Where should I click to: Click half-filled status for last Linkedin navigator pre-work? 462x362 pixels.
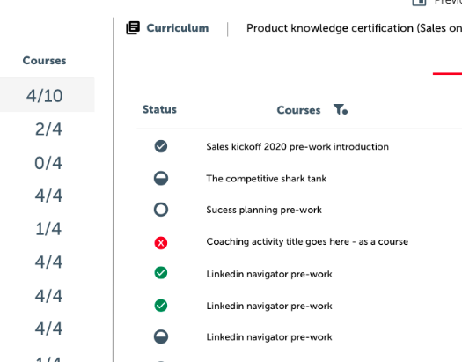coord(161,337)
